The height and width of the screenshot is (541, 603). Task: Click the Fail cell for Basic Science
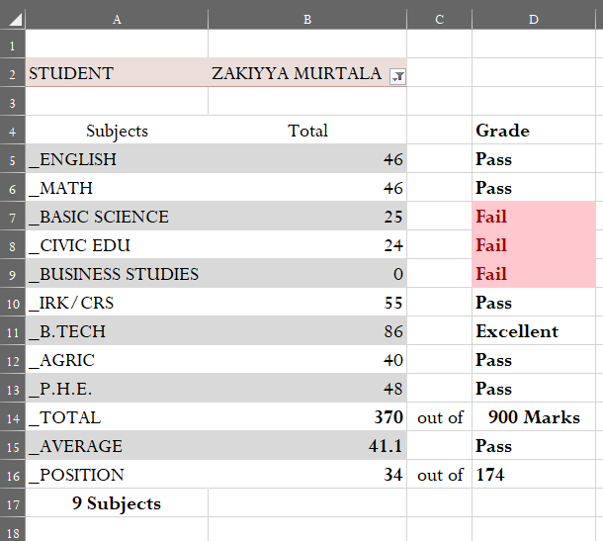tap(534, 217)
